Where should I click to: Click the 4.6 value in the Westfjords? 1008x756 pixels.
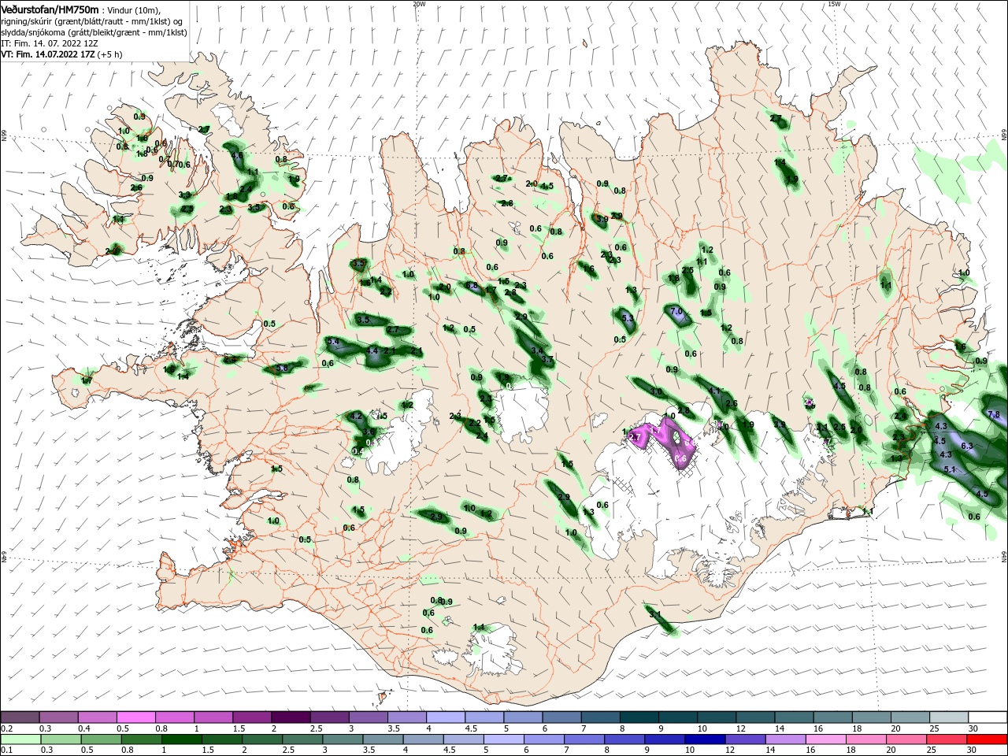click(236, 156)
